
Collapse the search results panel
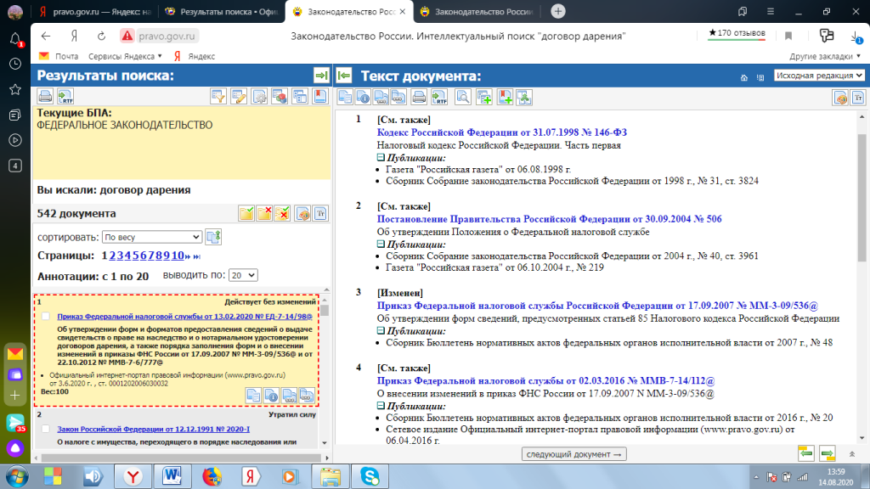click(x=321, y=76)
